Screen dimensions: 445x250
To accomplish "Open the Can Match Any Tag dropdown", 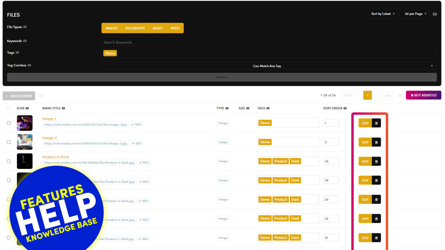I will pyautogui.click(x=269, y=66).
